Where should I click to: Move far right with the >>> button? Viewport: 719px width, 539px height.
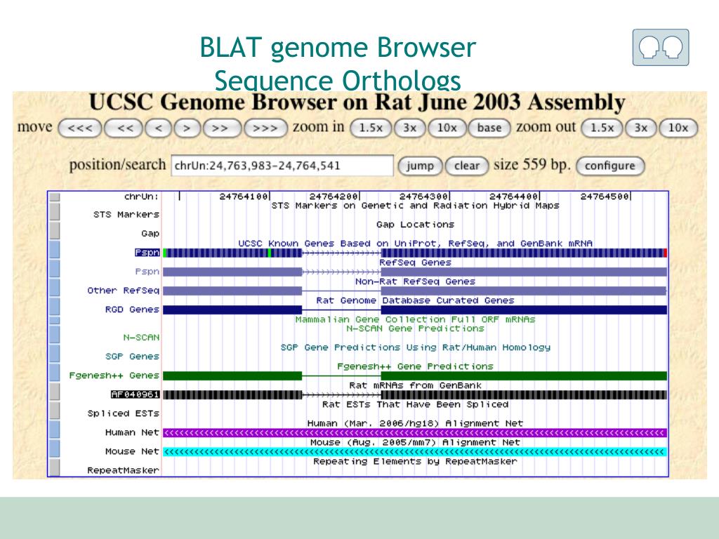coord(266,128)
